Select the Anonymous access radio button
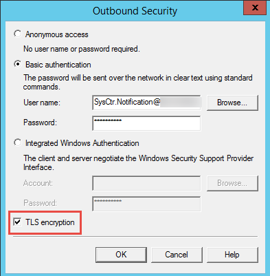 pos(18,34)
